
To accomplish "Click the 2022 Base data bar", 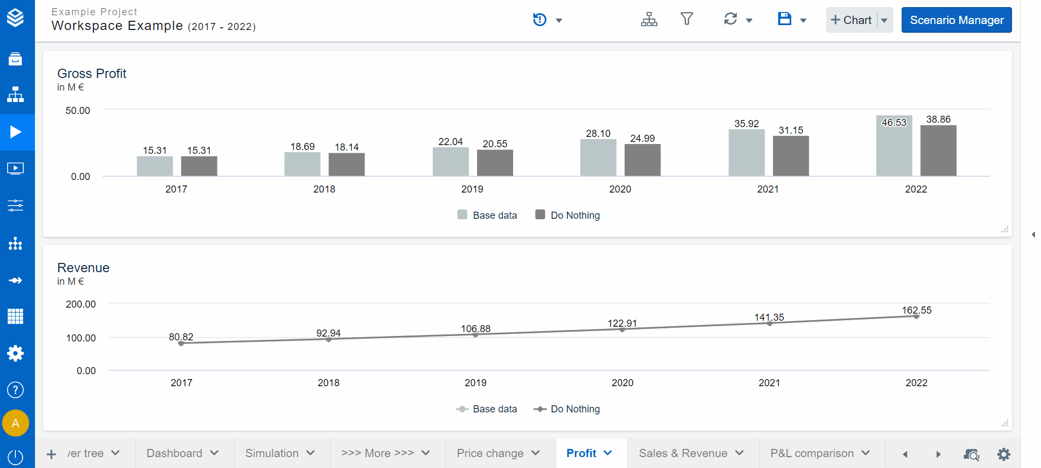I will (893, 146).
